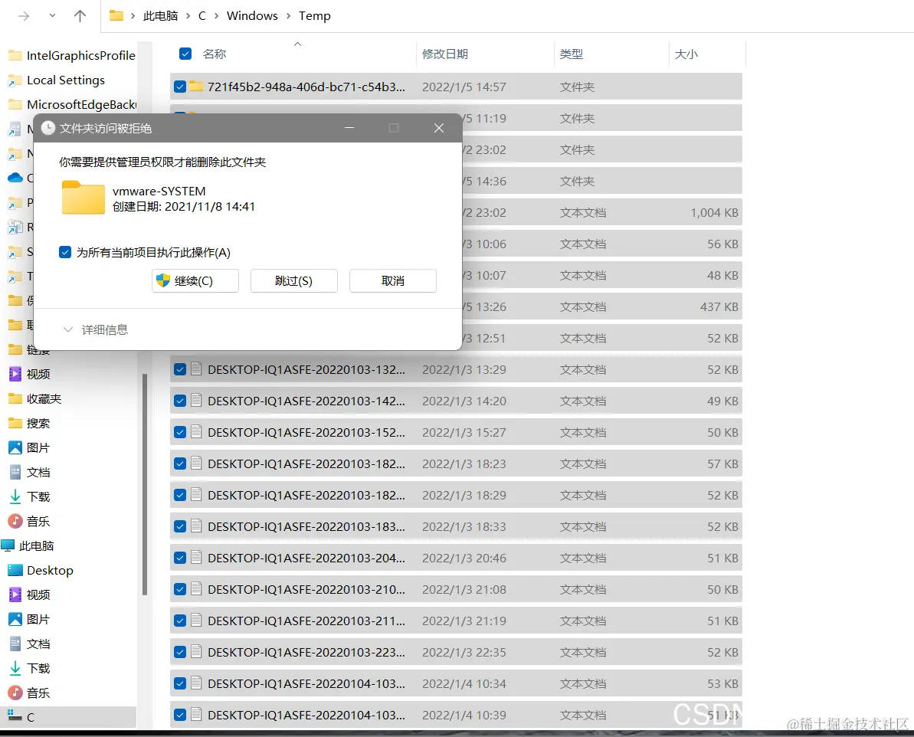
Task: Toggle the select-all checkbox in header
Action: 185,54
